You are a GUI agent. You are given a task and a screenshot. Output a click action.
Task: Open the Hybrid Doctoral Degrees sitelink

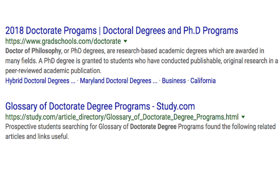[40, 81]
